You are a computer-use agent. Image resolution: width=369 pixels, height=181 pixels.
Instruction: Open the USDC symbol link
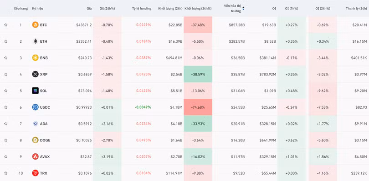pyautogui.click(x=45, y=107)
